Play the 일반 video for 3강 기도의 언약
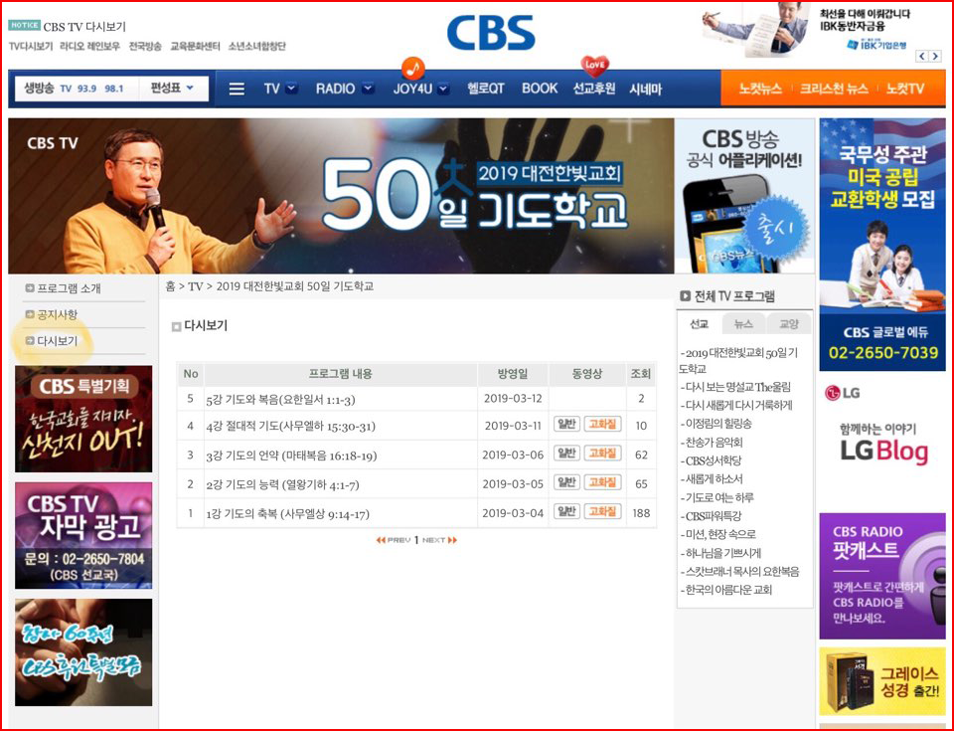 point(566,454)
